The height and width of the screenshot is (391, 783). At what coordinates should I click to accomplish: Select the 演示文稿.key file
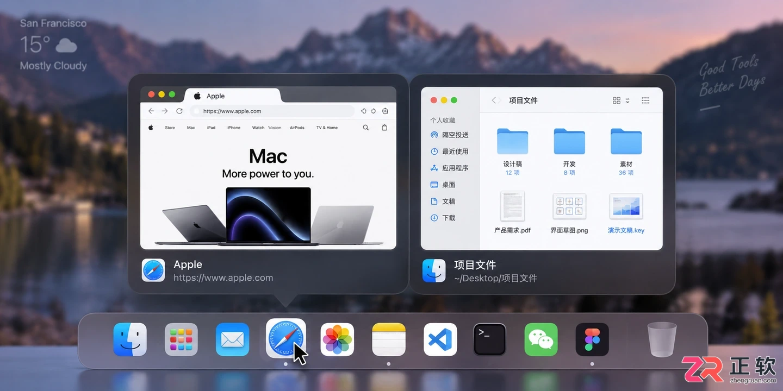(626, 214)
